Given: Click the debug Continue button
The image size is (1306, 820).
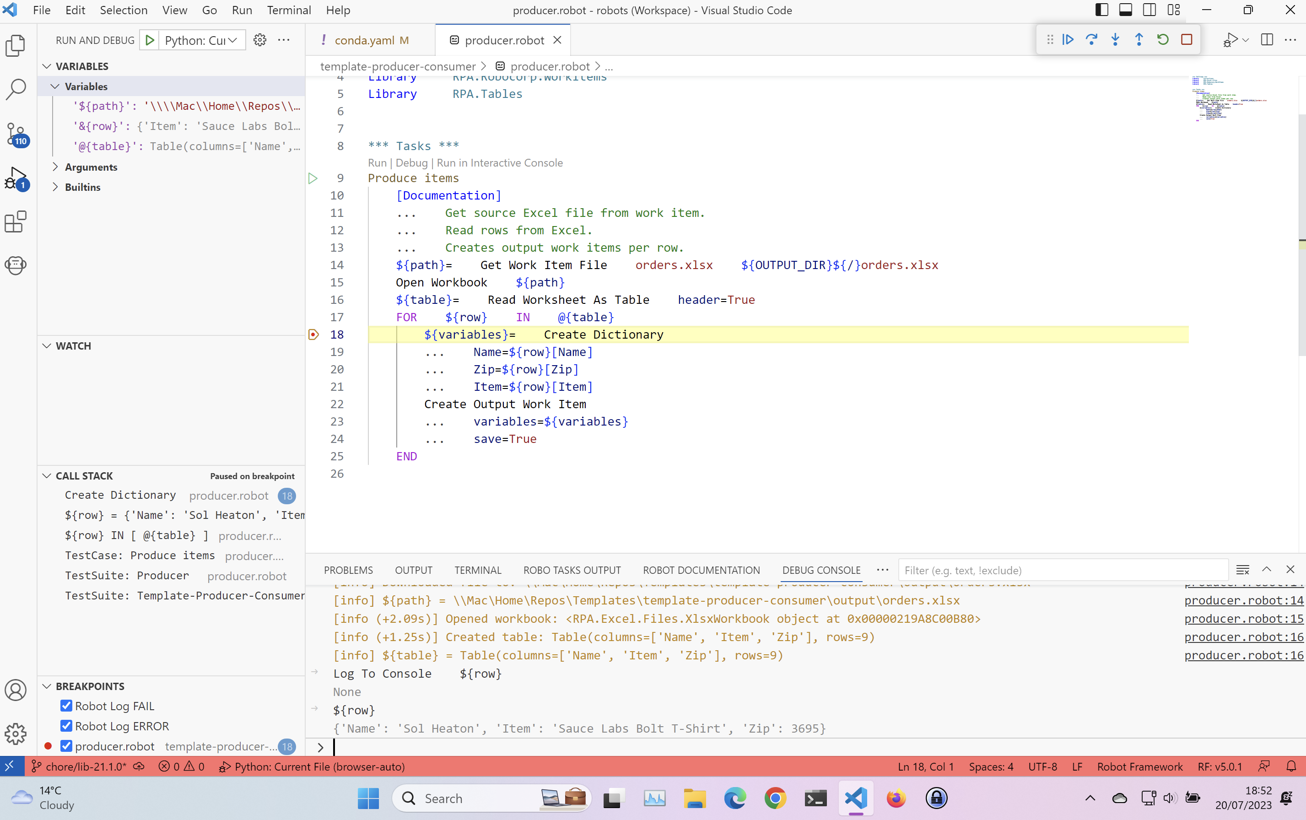Looking at the screenshot, I should [1068, 40].
